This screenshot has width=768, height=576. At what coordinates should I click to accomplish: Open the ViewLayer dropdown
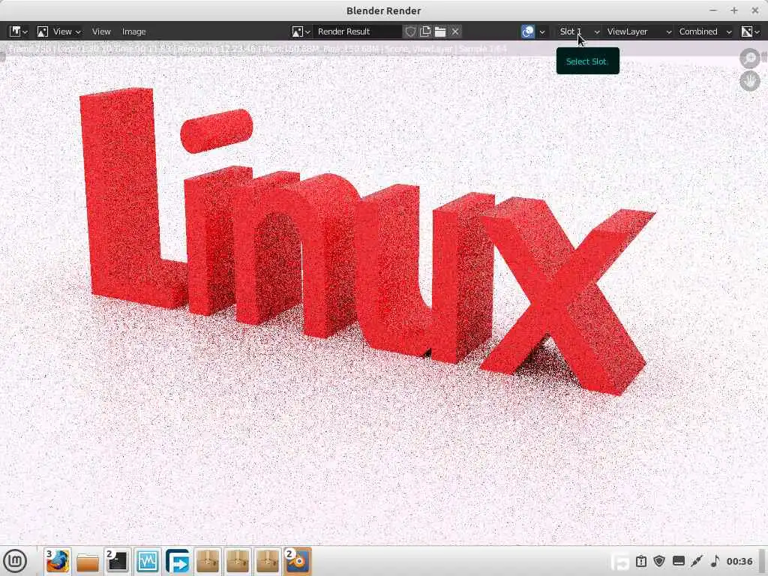pos(639,31)
